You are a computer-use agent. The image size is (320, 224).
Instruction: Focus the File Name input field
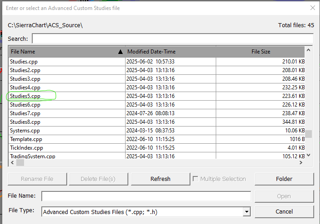click(x=146, y=196)
